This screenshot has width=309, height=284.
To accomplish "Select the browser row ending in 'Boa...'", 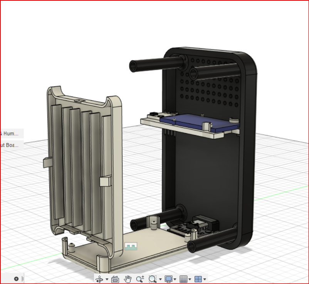I will tap(12, 145).
